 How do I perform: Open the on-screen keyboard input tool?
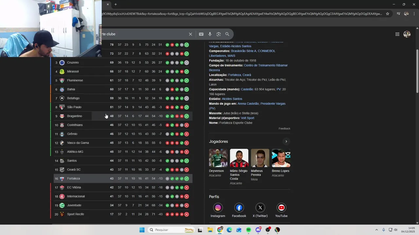pyautogui.click(x=201, y=34)
